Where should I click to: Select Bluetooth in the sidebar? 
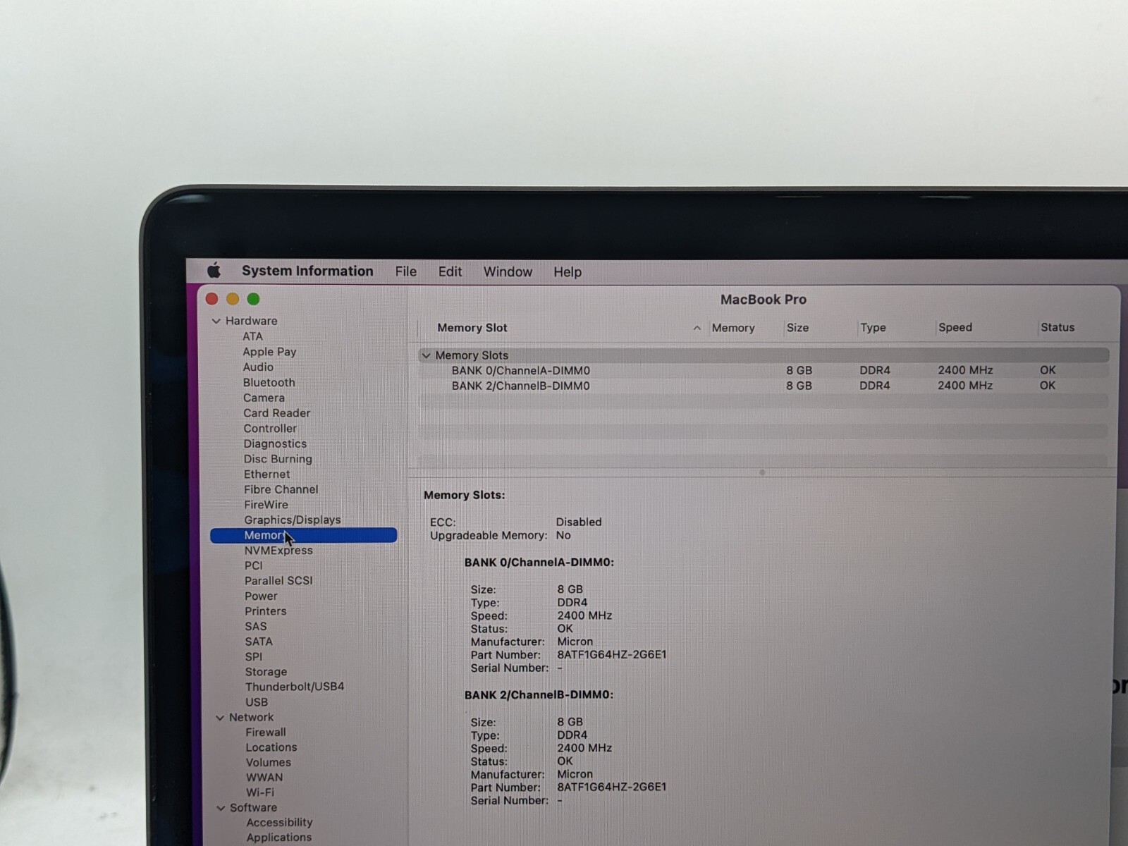point(269,383)
